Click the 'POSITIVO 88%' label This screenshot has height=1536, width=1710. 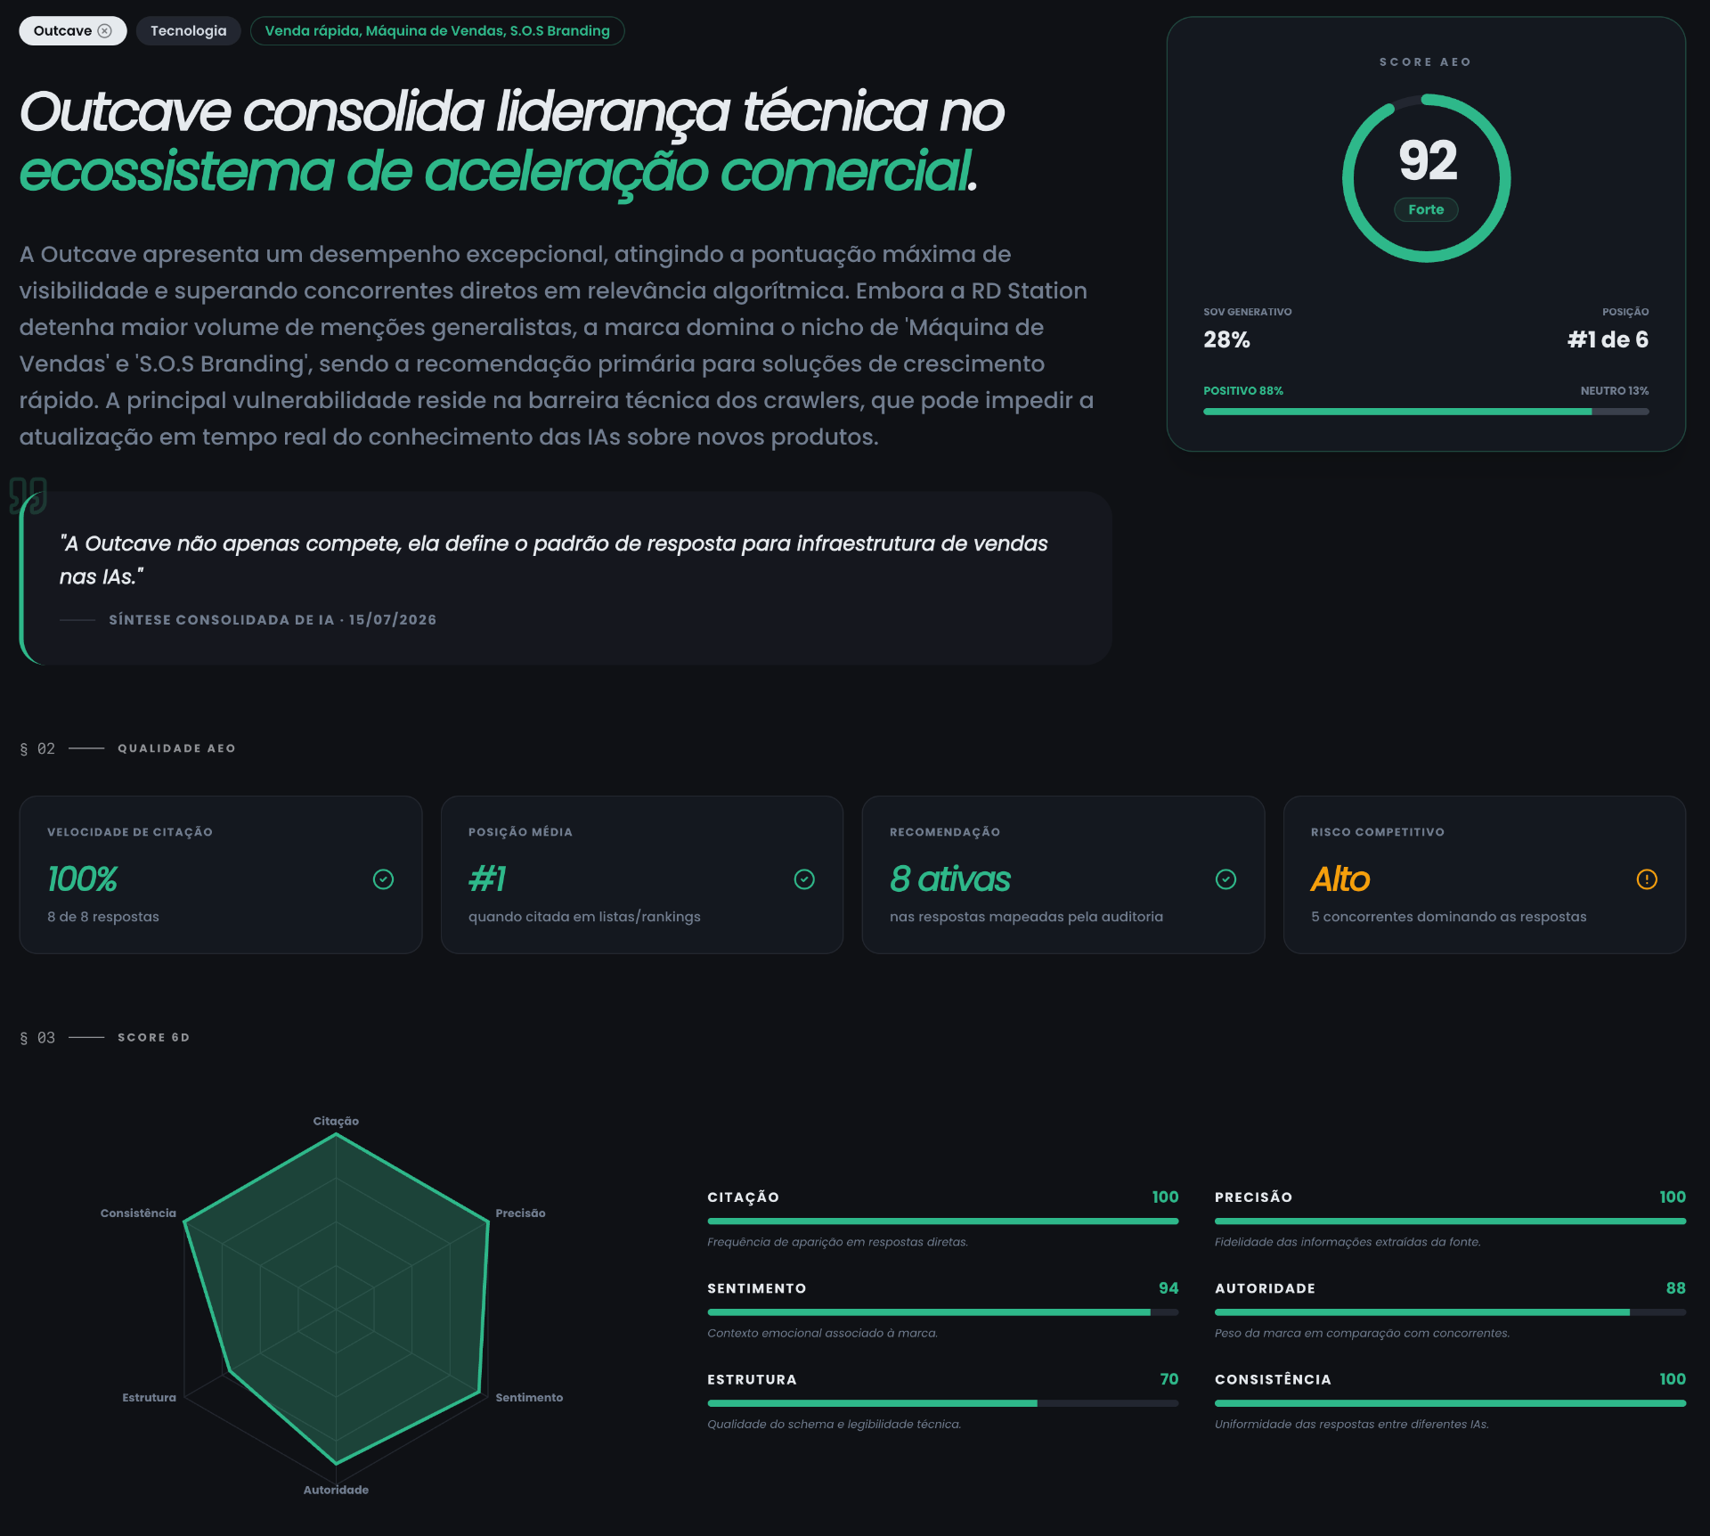(x=1243, y=390)
